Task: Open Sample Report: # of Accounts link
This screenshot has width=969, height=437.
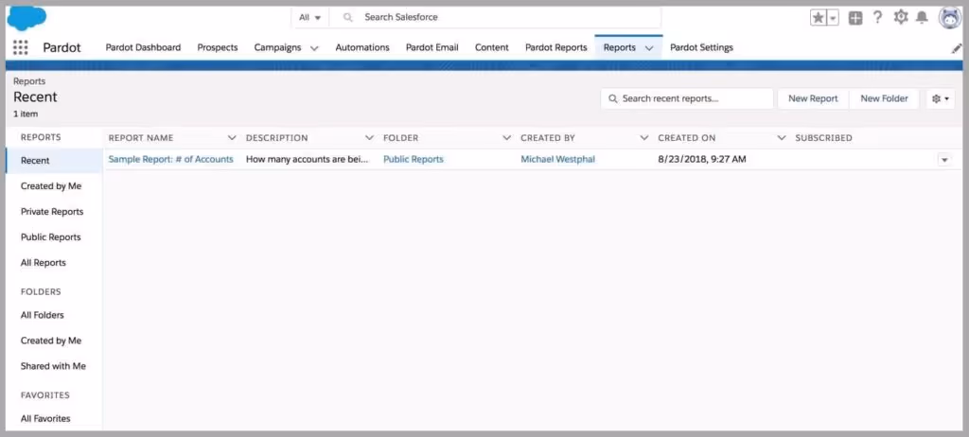Action: click(x=171, y=160)
